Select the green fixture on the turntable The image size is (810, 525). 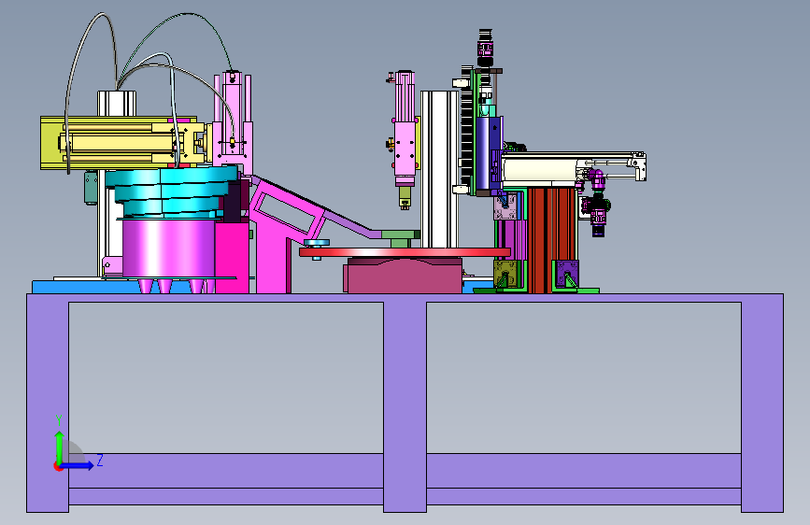(x=401, y=237)
